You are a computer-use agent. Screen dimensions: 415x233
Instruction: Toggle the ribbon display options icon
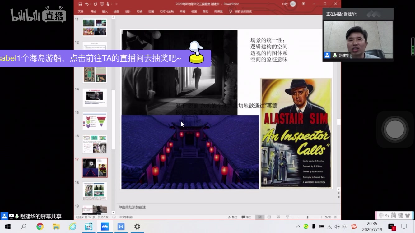click(x=304, y=4)
